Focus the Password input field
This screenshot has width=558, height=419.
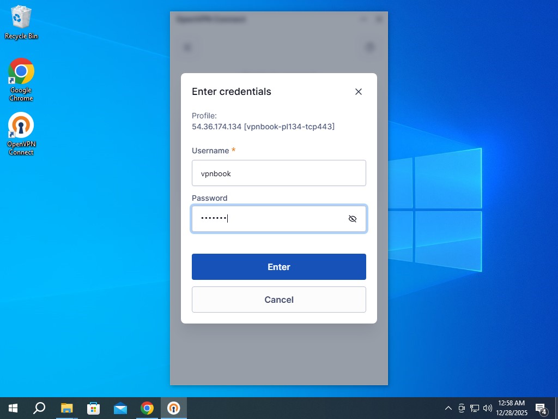(x=267, y=219)
